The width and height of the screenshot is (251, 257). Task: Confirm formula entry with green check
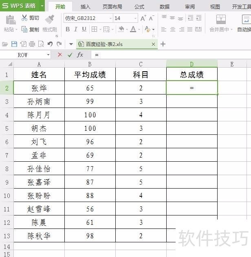70,55
